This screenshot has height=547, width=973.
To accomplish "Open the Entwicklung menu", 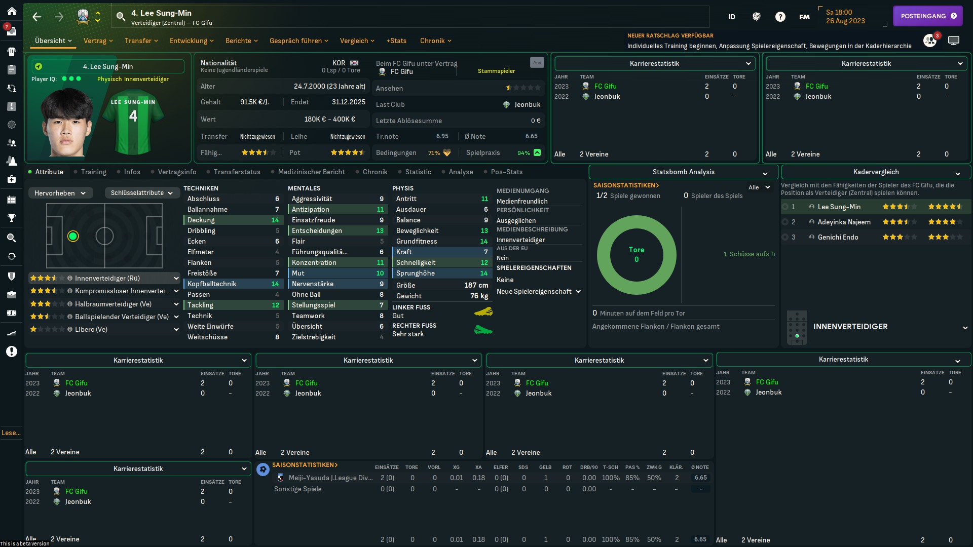I will 191,41.
